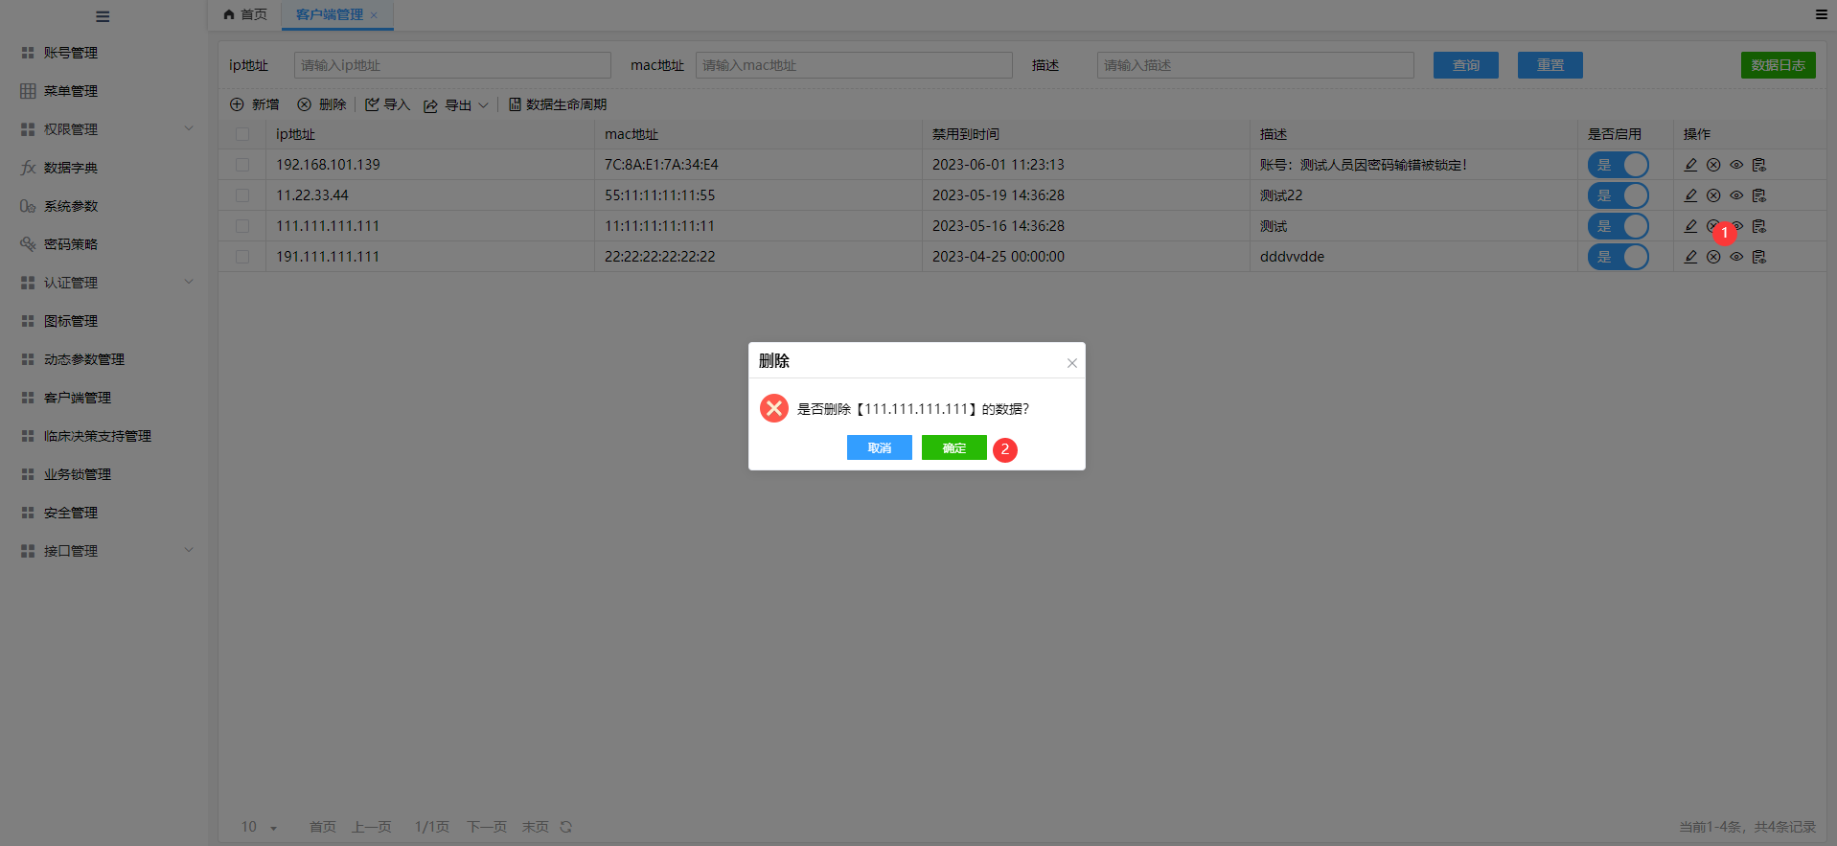
Task: Click the 重置 reset button
Action: click(1550, 65)
